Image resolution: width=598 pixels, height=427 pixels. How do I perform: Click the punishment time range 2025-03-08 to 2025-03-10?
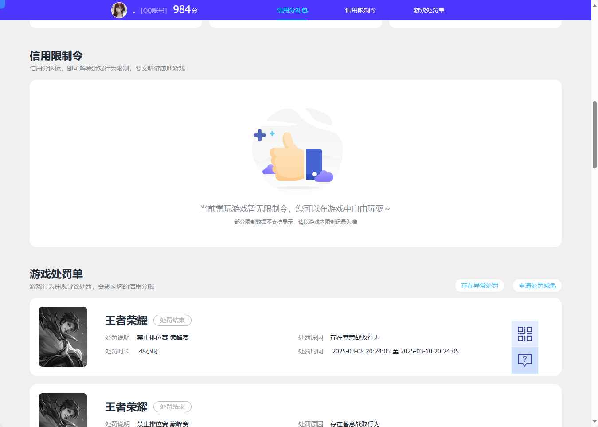pyautogui.click(x=395, y=351)
